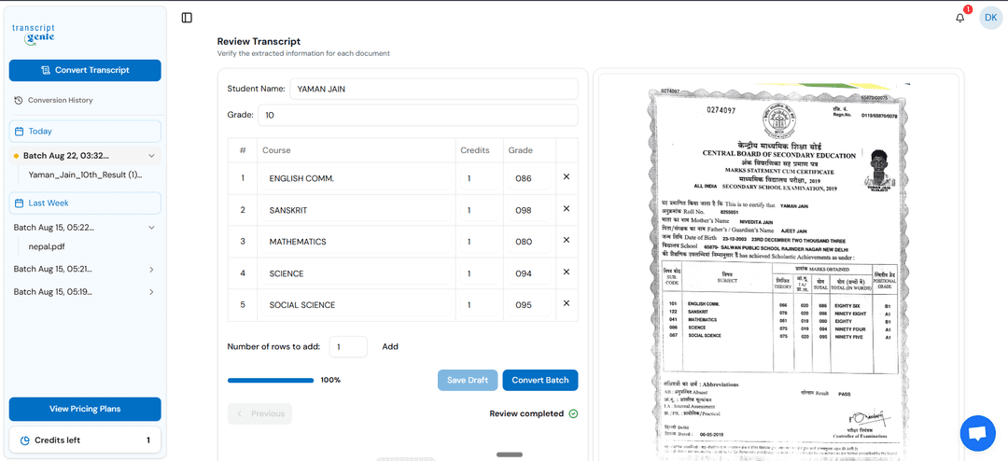Click View Pricing Plans button
This screenshot has width=1008, height=461.
pyautogui.click(x=85, y=409)
